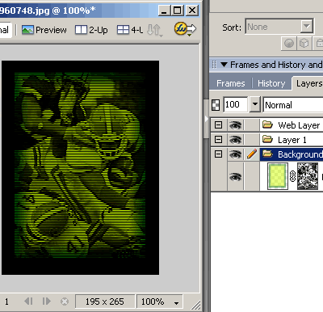Go to next frame
This screenshot has height=312, width=323.
point(46,301)
